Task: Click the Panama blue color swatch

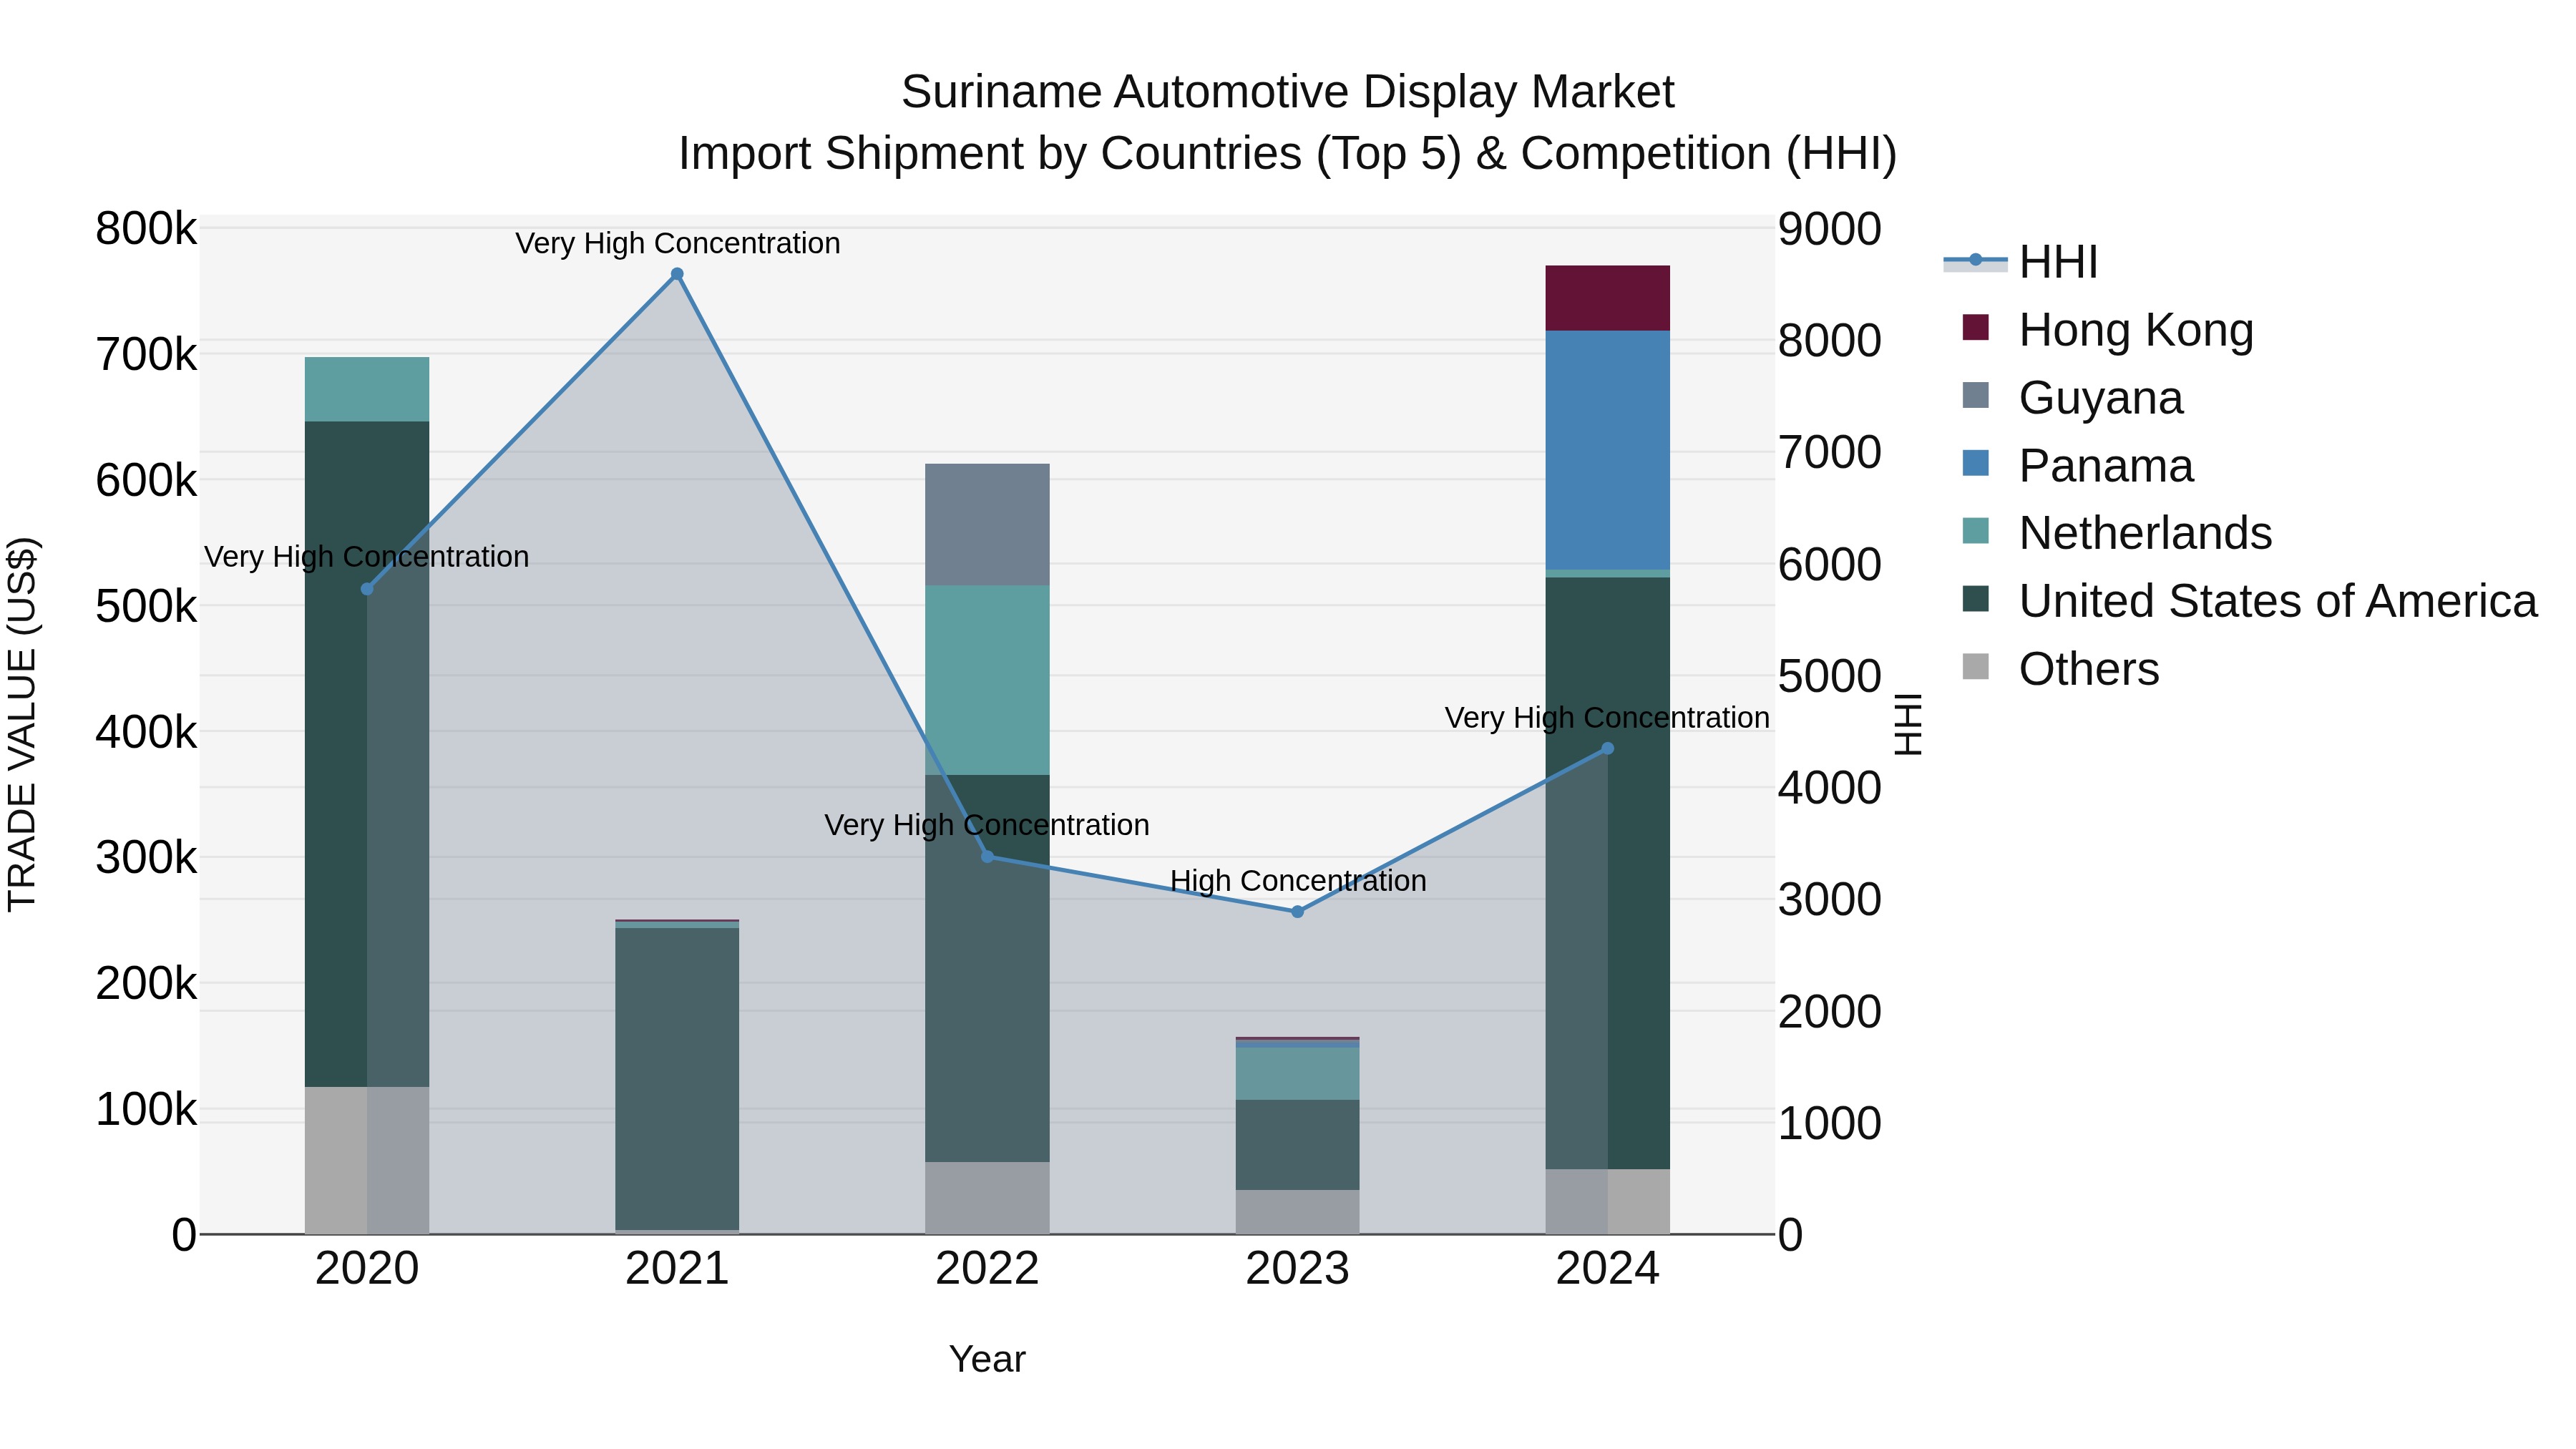Action: (x=1976, y=463)
